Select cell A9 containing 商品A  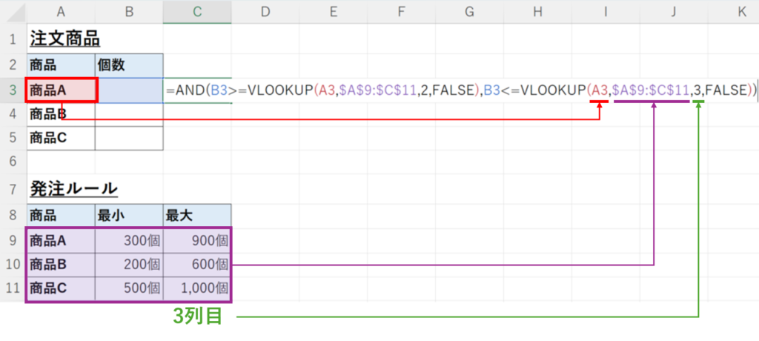point(61,239)
